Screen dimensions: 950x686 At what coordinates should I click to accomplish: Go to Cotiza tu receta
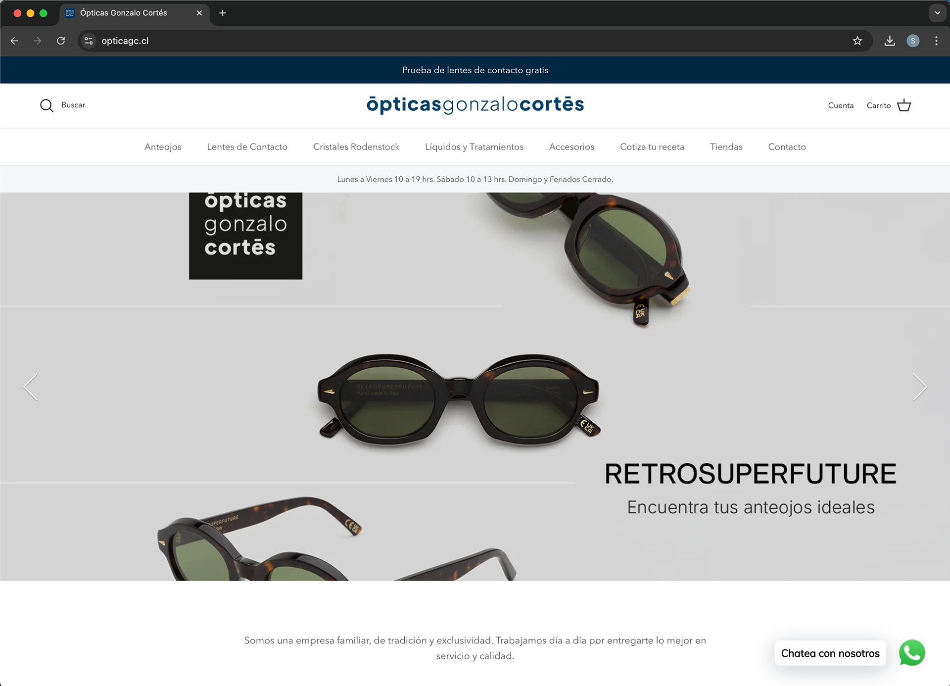[x=652, y=147]
